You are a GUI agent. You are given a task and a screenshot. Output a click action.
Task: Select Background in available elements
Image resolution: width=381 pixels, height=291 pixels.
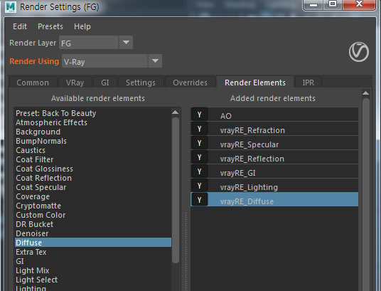[93, 132]
